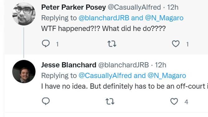The width and height of the screenshot is (208, 117).
Task: Retweet Jesse Blanchard's reply
Action: click(x=110, y=101)
